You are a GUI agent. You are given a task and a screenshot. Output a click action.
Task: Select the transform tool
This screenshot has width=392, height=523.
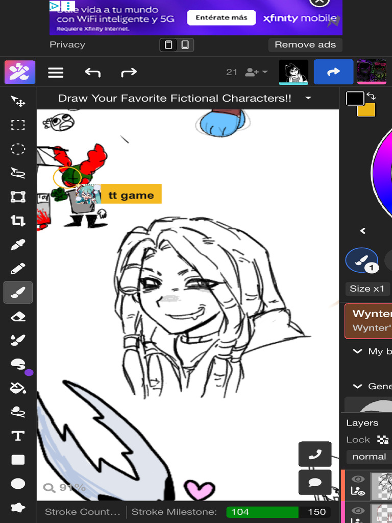[x=18, y=197]
